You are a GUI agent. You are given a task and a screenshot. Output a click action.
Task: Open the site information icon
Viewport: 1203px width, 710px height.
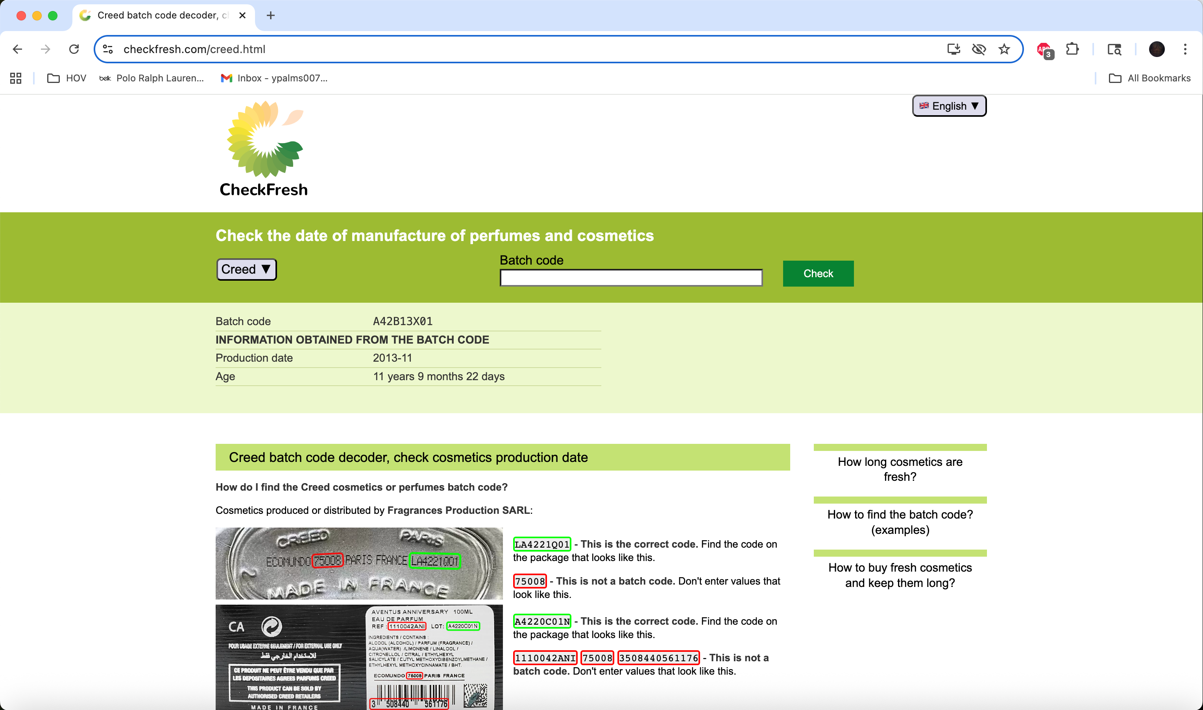[108, 49]
